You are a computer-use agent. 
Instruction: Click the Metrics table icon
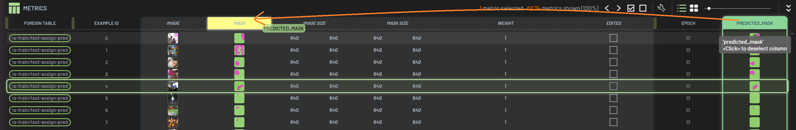[14, 8]
